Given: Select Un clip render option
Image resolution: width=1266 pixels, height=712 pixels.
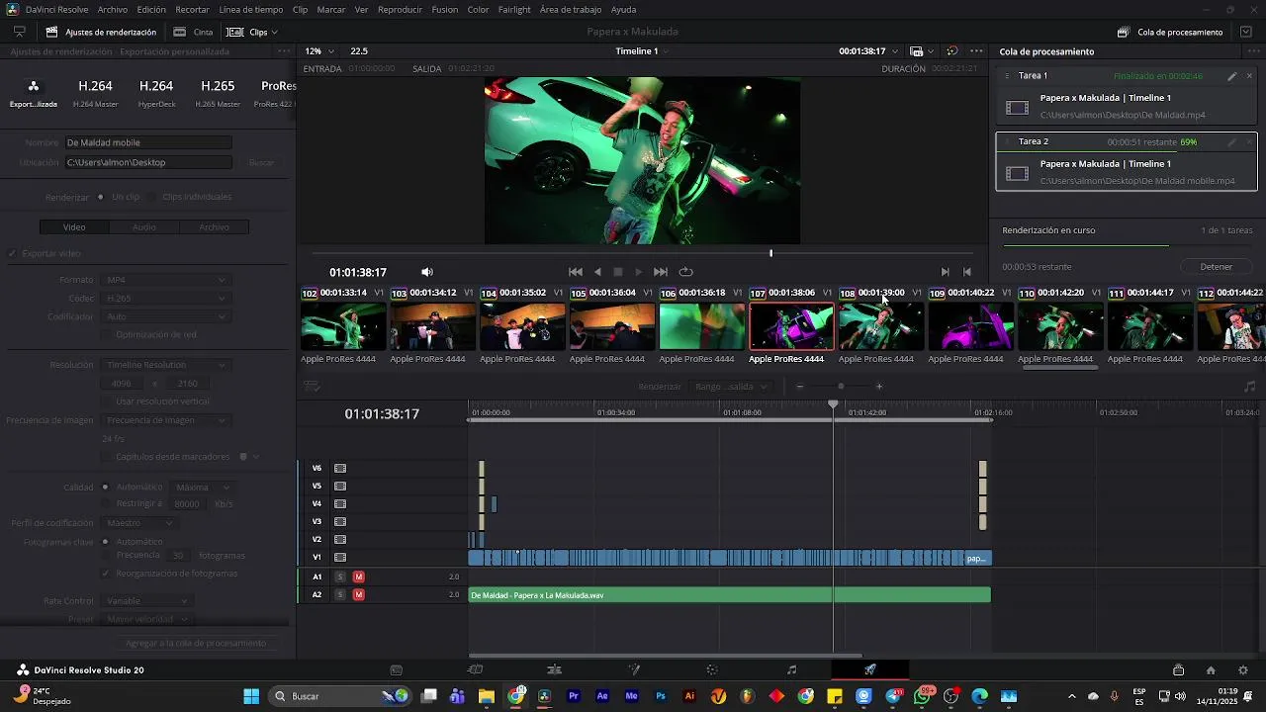Looking at the screenshot, I should coord(101,197).
